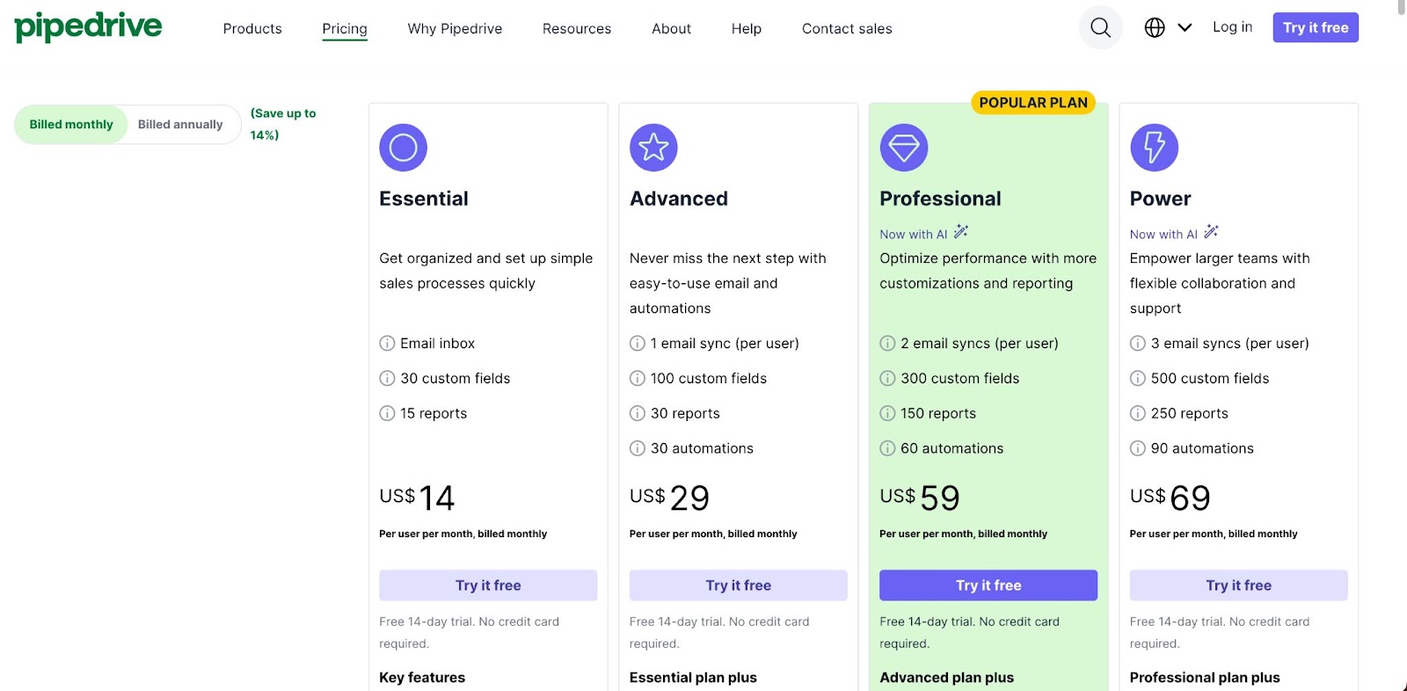Go to the Pricing tab

click(345, 29)
